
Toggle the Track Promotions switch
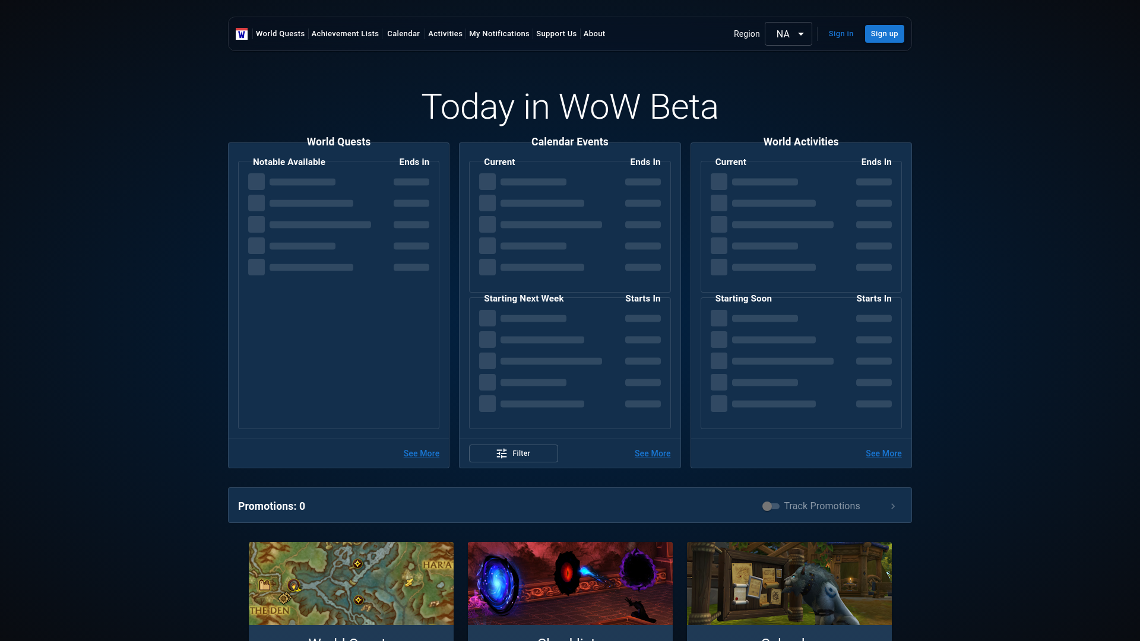coord(771,506)
